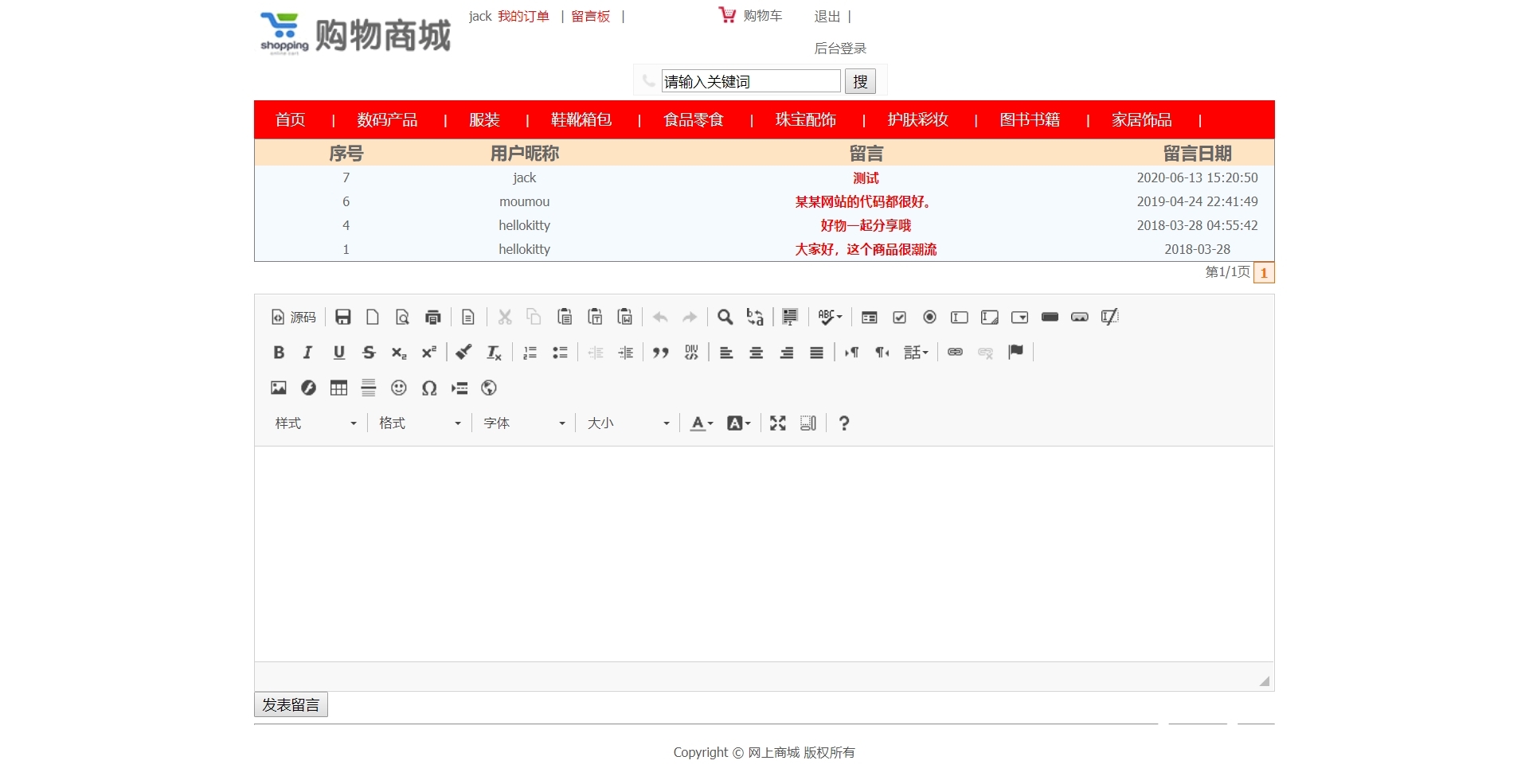1529x780 pixels.
Task: Insert a smiley using the emoticon icon
Action: (398, 388)
